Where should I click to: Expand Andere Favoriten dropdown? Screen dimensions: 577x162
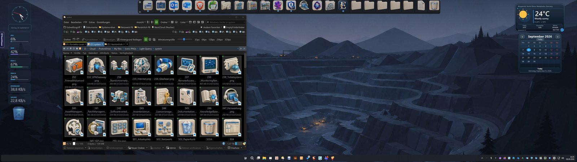click(x=211, y=27)
